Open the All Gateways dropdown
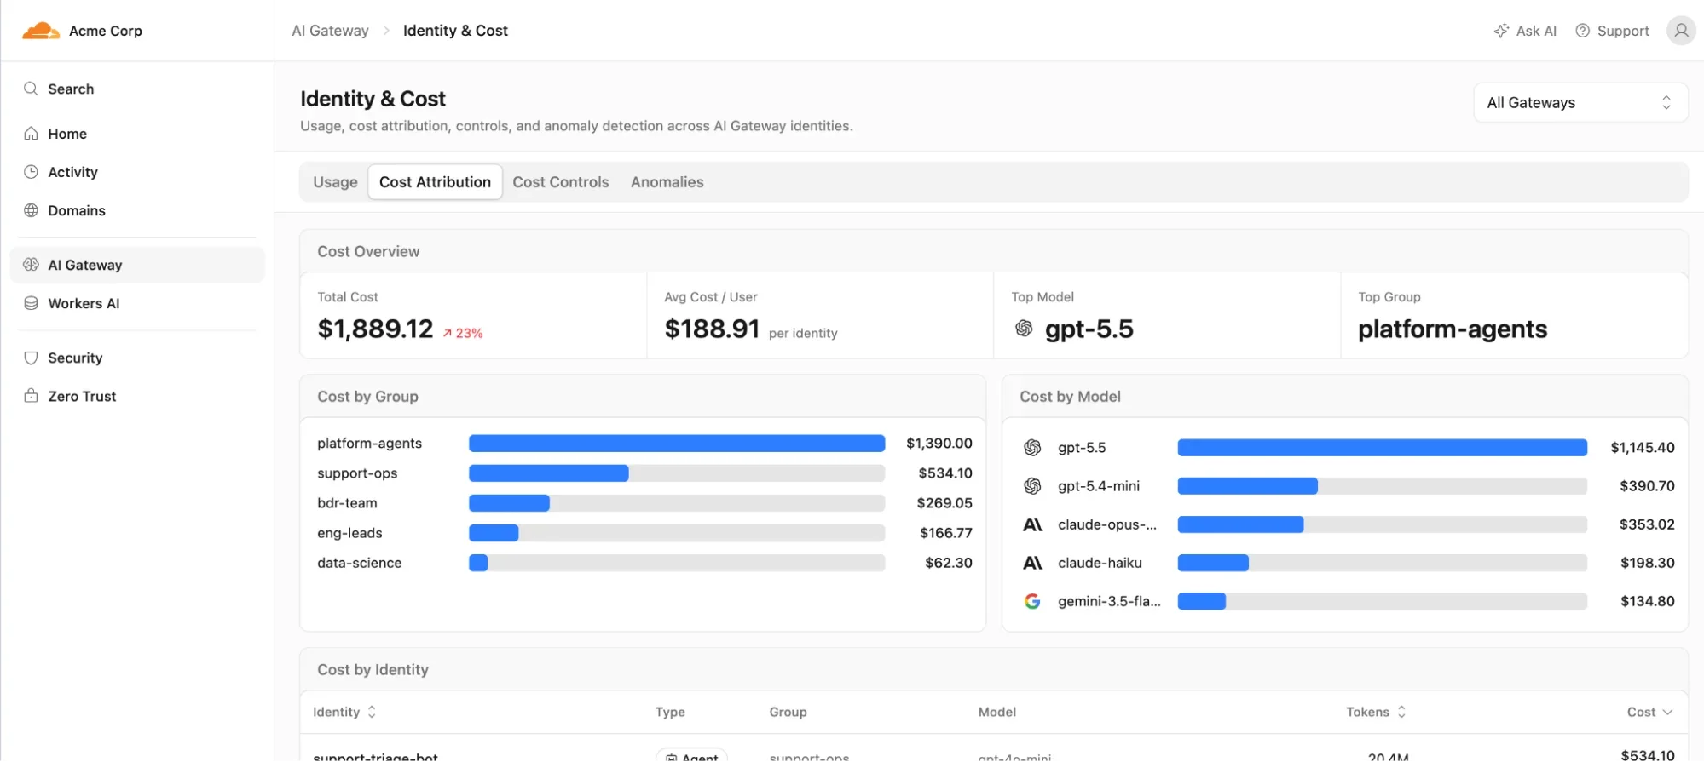Image resolution: width=1704 pixels, height=762 pixels. pyautogui.click(x=1580, y=103)
